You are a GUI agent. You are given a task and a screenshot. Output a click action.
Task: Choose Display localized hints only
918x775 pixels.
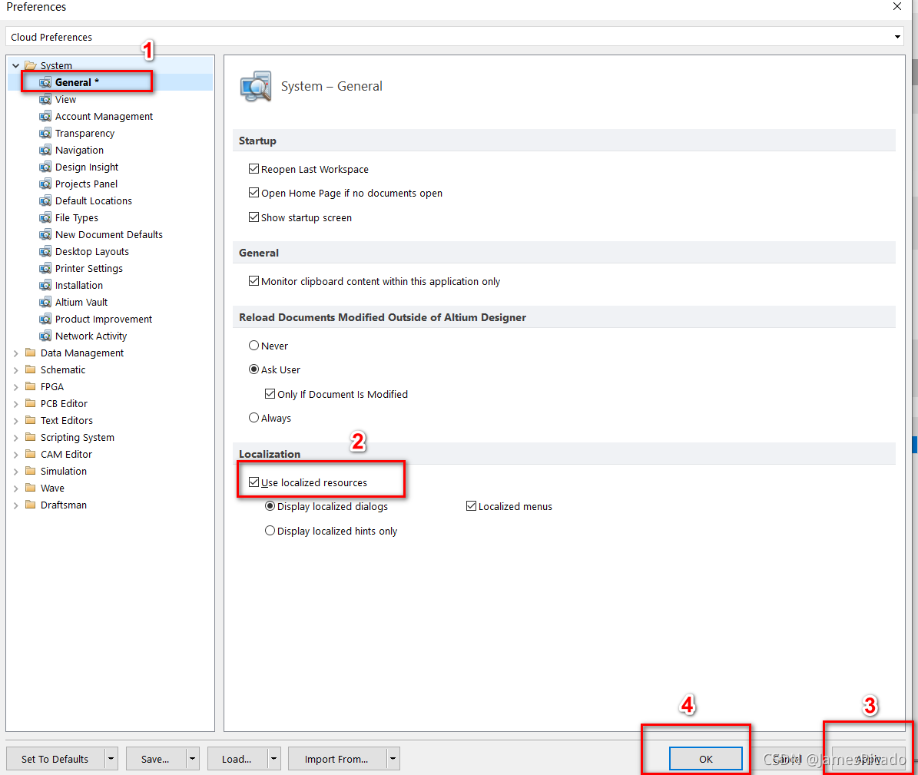(x=270, y=531)
